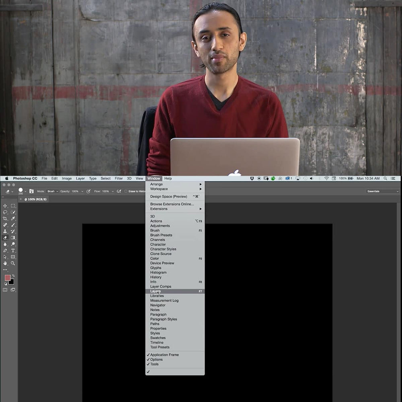
Task: Select the Zoom tool
Action: pos(13,263)
